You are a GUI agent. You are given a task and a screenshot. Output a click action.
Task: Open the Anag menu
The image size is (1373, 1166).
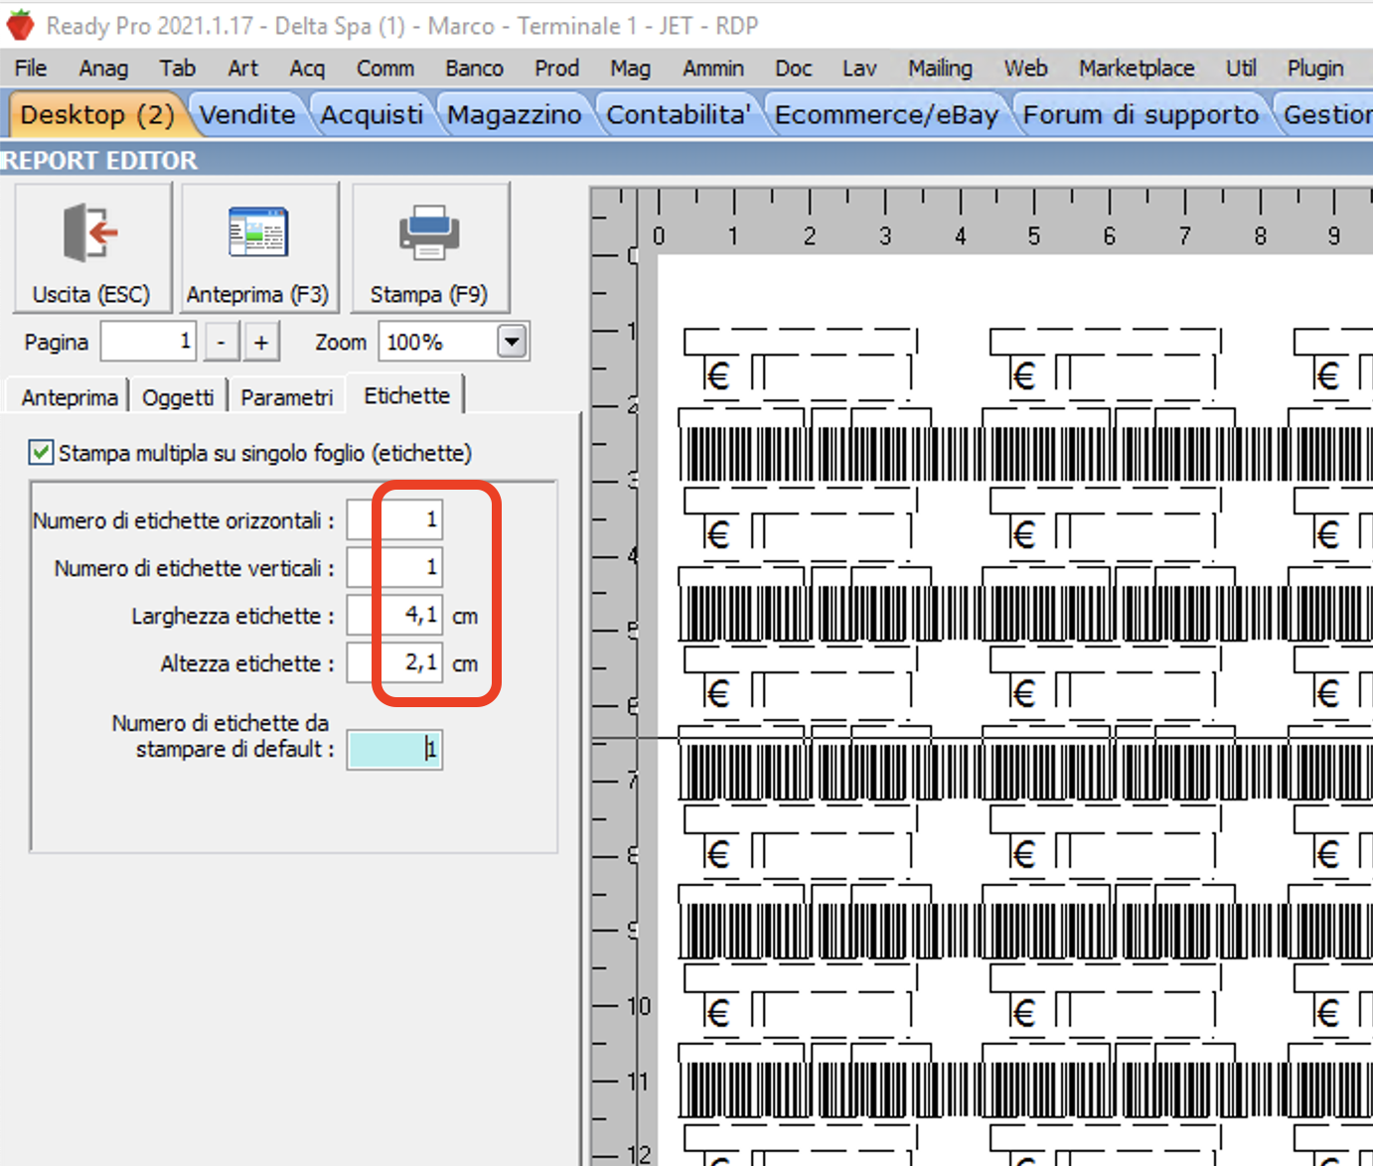click(x=103, y=69)
